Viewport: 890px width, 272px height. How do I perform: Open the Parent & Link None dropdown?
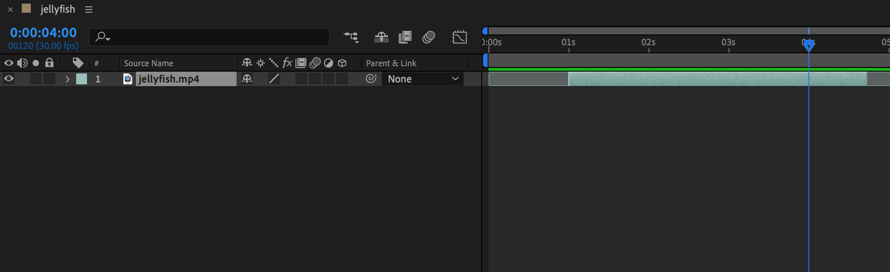(423, 79)
